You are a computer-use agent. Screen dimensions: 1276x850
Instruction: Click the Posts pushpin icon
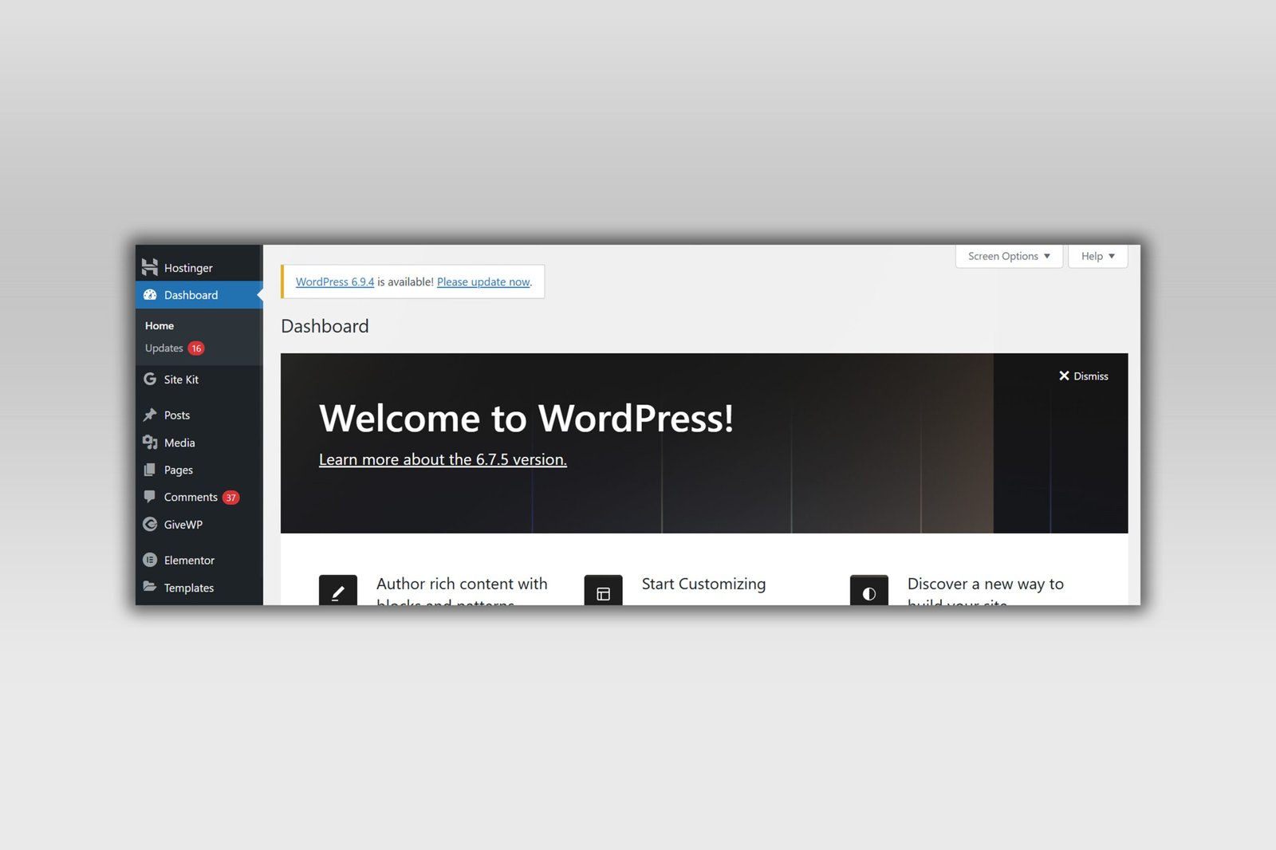pos(150,415)
